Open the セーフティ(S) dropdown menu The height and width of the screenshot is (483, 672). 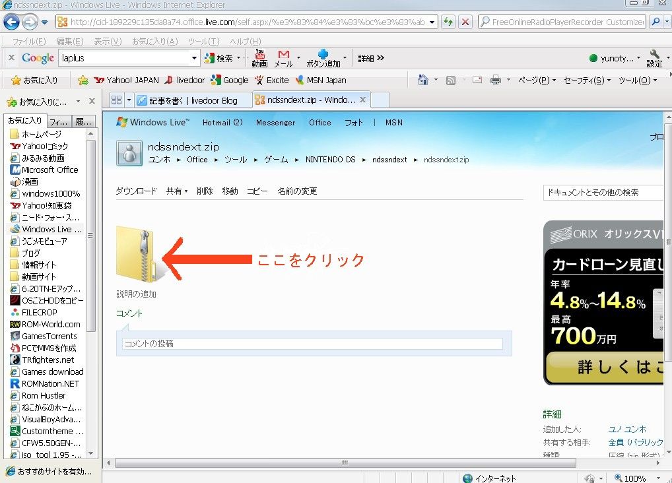click(587, 80)
